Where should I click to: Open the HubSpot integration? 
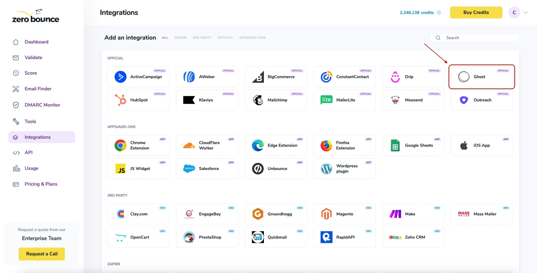pyautogui.click(x=138, y=100)
